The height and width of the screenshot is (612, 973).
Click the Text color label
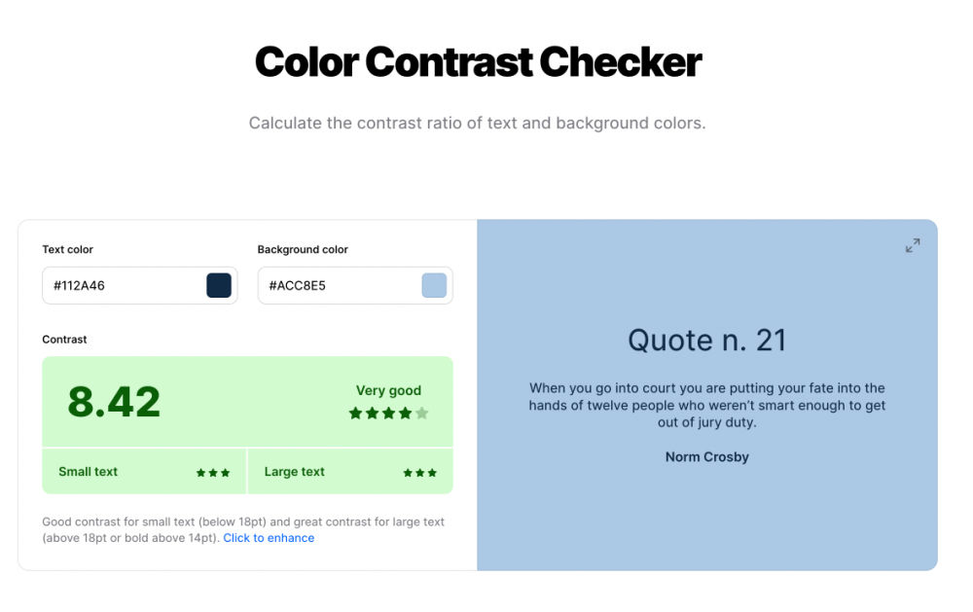point(68,249)
